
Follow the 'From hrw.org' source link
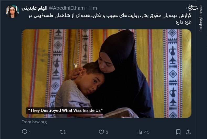34,122
